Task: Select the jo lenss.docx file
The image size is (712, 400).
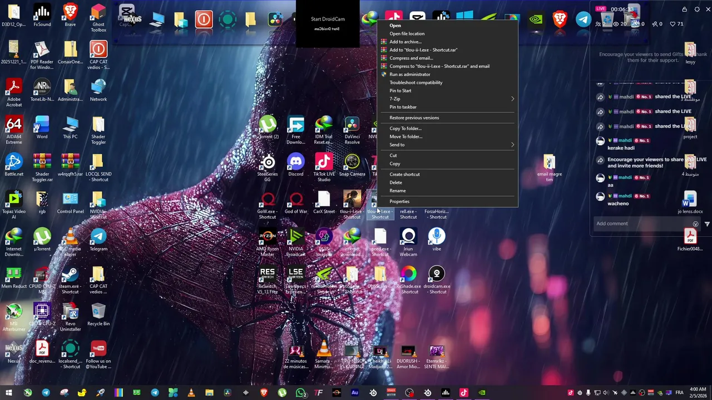Action: pyautogui.click(x=690, y=203)
